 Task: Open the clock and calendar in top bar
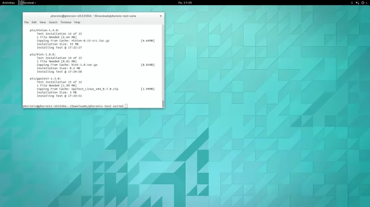click(185, 3)
